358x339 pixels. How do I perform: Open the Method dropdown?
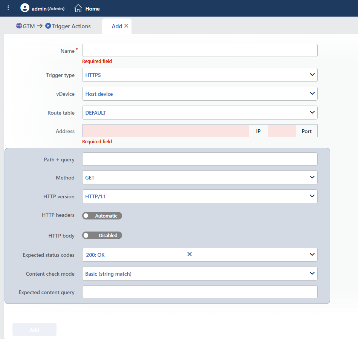(x=200, y=178)
